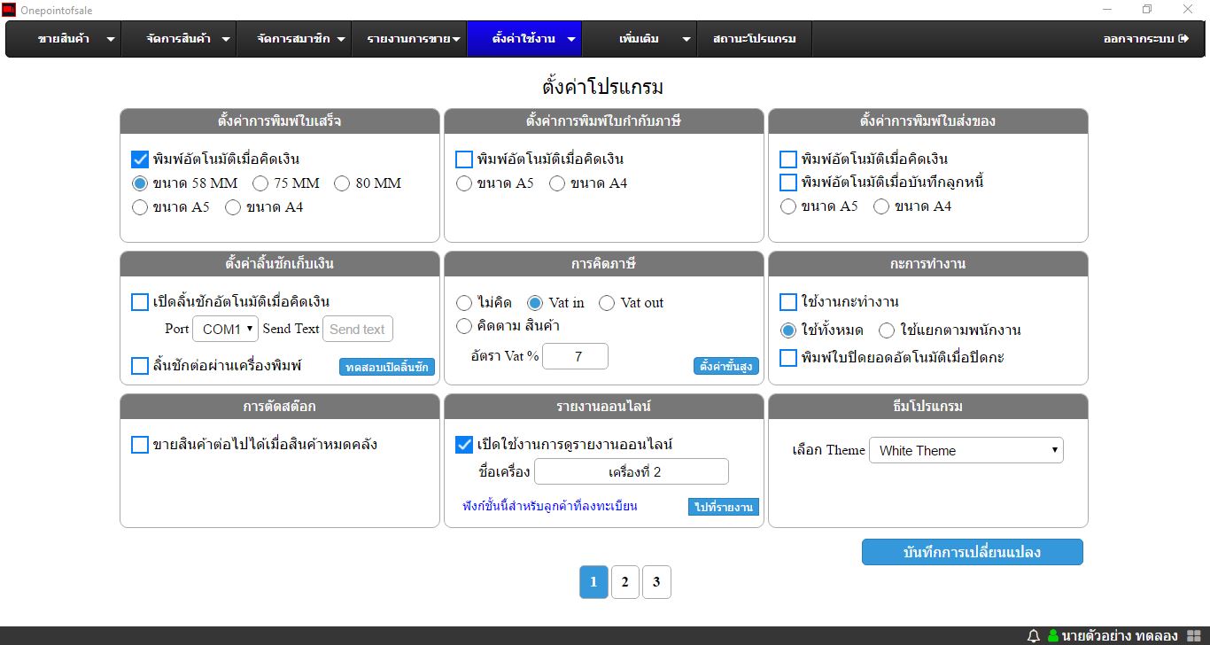Image resolution: width=1210 pixels, height=645 pixels.
Task: Open the เพิ่มเติม menu
Action: click(640, 39)
